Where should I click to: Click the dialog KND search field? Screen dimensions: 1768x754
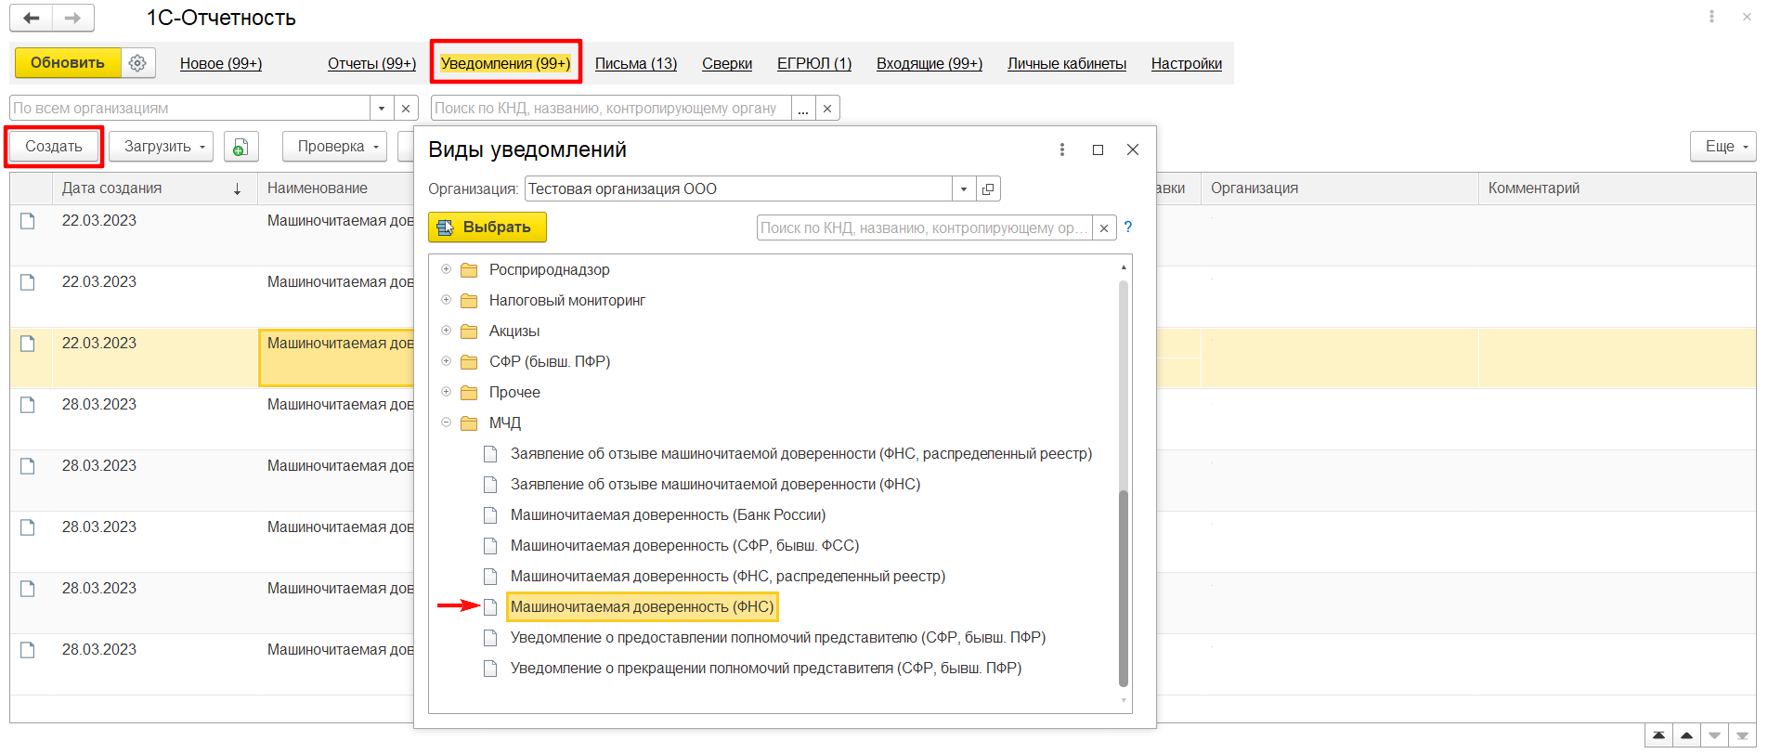tap(925, 228)
